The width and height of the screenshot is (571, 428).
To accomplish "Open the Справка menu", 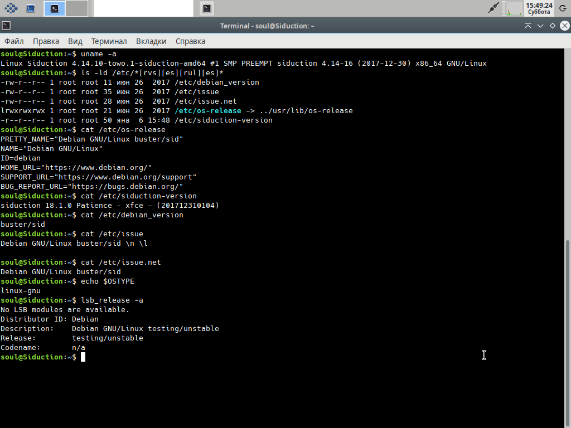I will 191,41.
